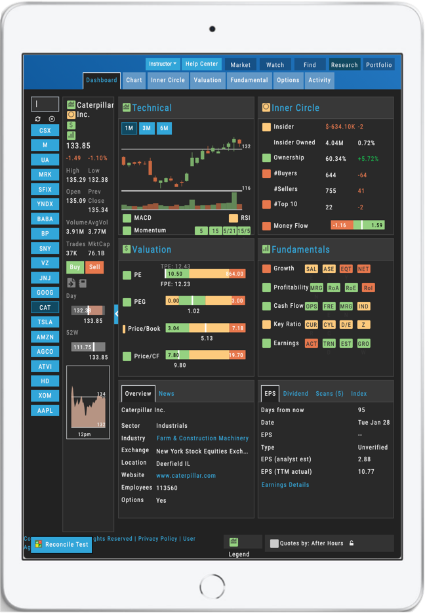
Task: Toggle the Quotes by After Hours checkbox
Action: click(x=274, y=543)
